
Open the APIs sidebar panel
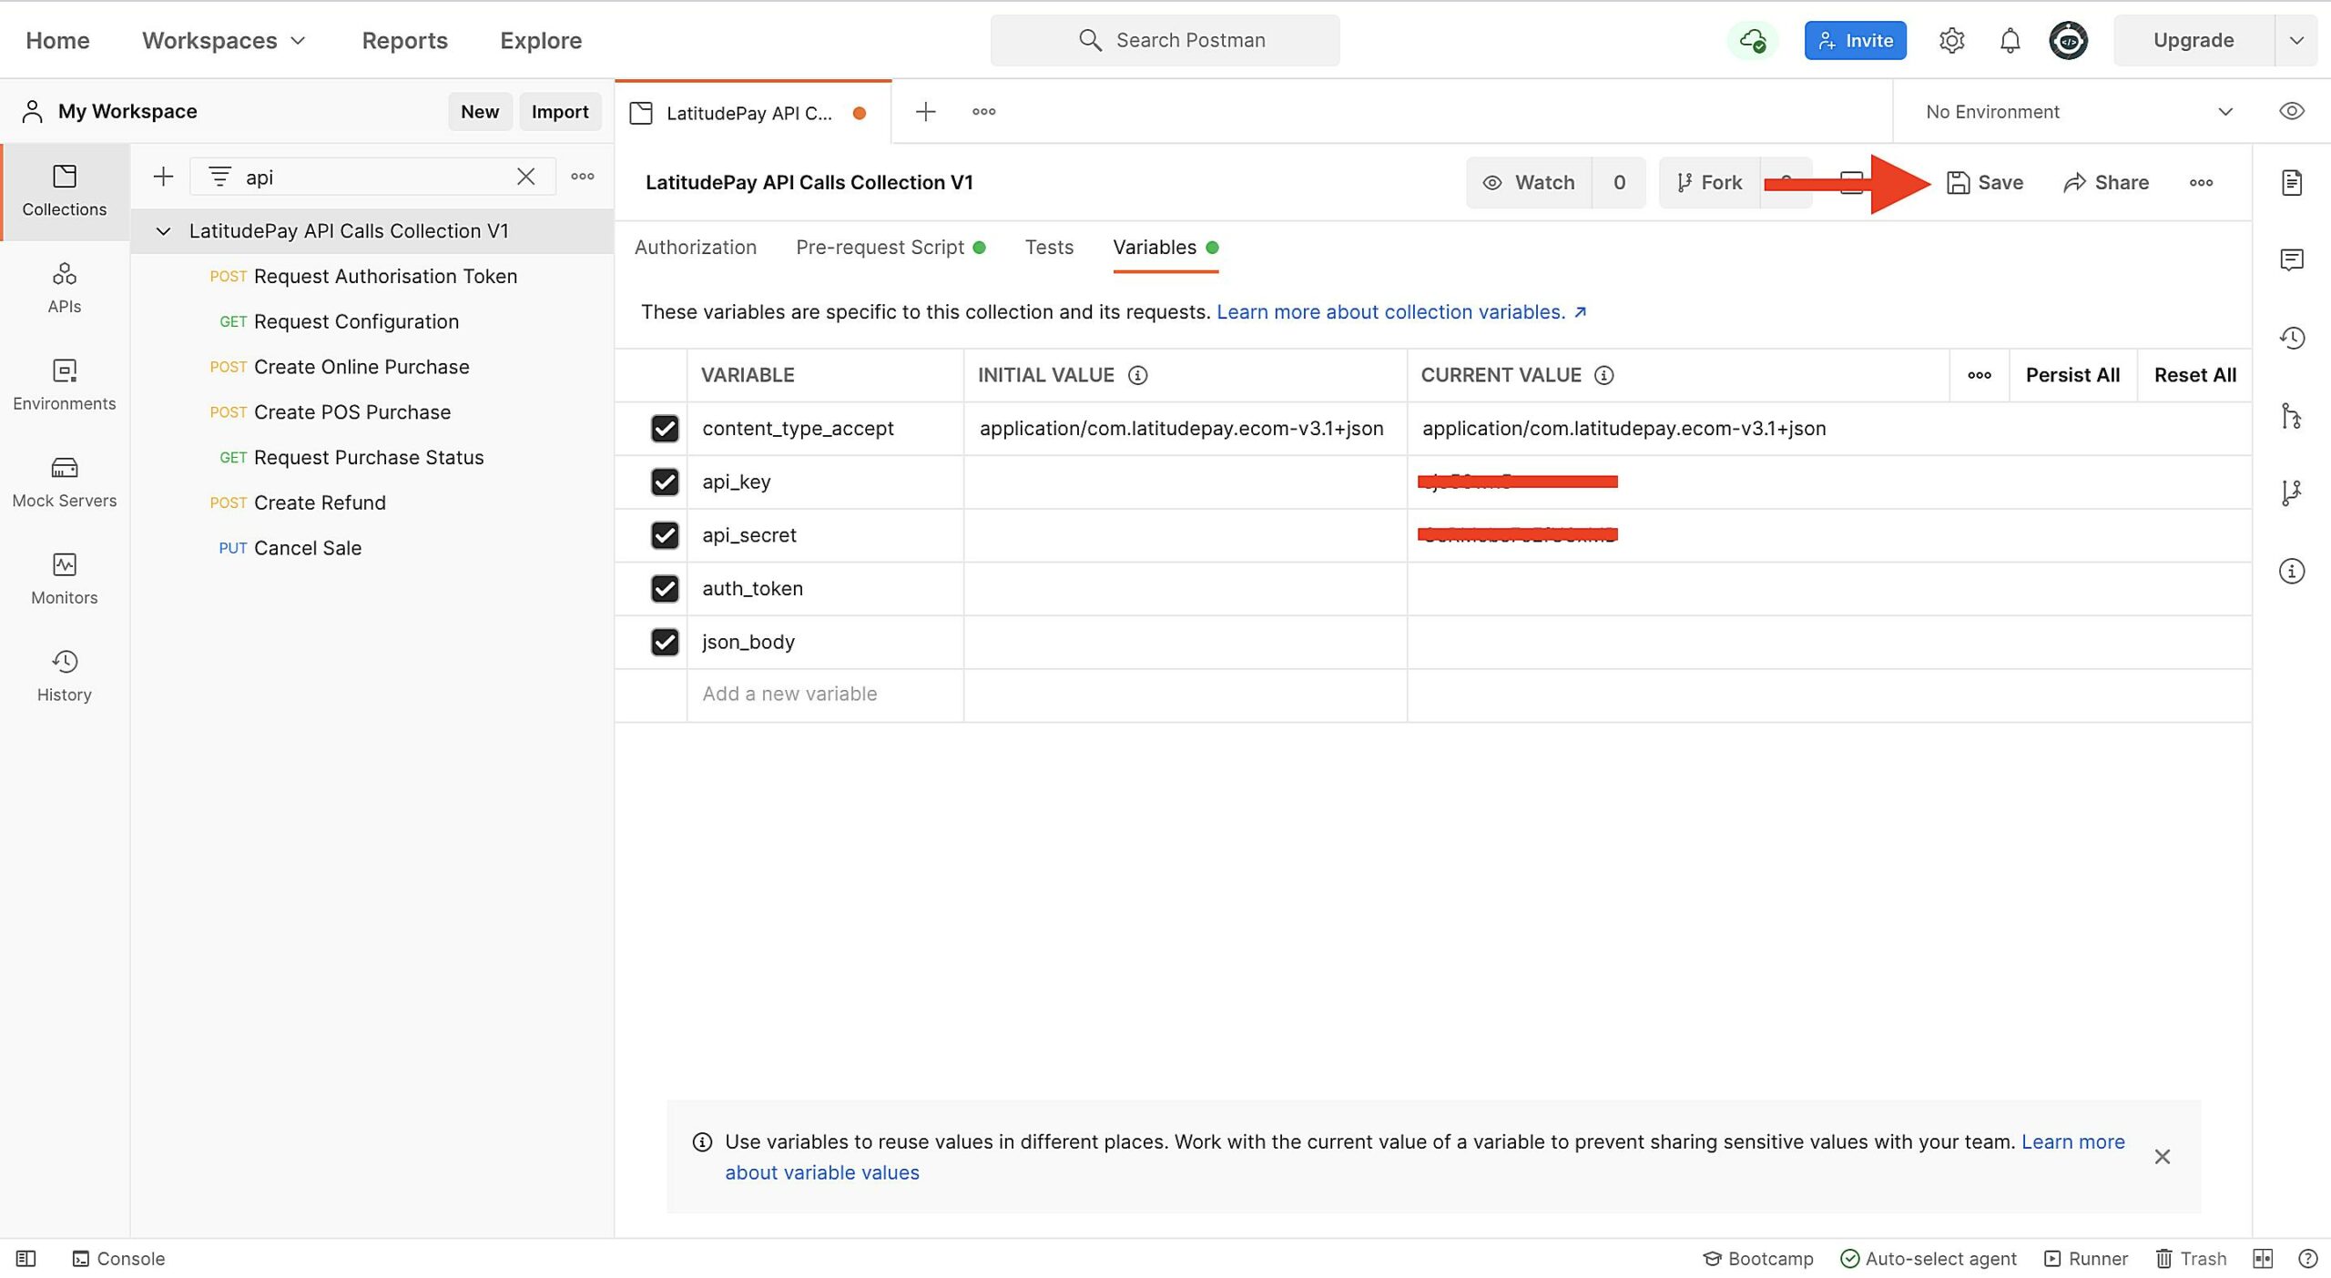click(x=64, y=288)
